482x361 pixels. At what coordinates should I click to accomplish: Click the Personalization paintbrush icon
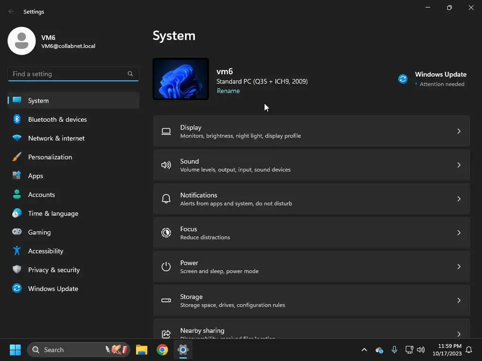coord(17,157)
